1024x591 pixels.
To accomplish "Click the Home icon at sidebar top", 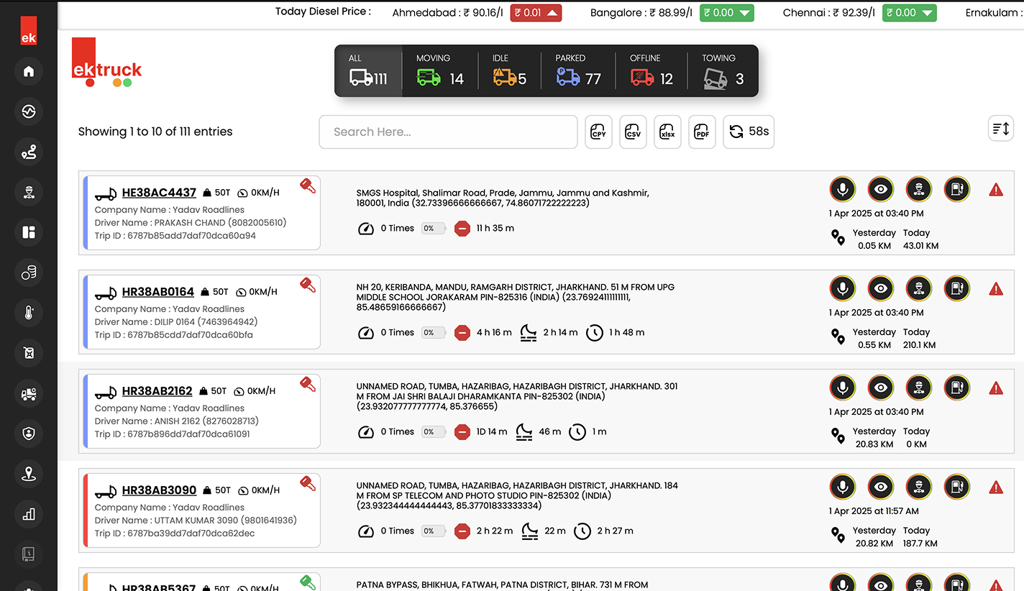I will 29,71.
